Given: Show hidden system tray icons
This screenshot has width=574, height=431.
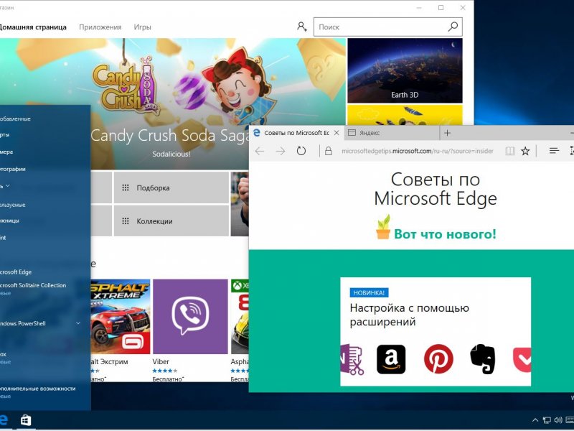Looking at the screenshot, I should (535, 420).
